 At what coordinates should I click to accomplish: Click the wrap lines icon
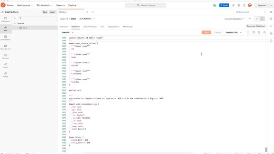coord(253,33)
